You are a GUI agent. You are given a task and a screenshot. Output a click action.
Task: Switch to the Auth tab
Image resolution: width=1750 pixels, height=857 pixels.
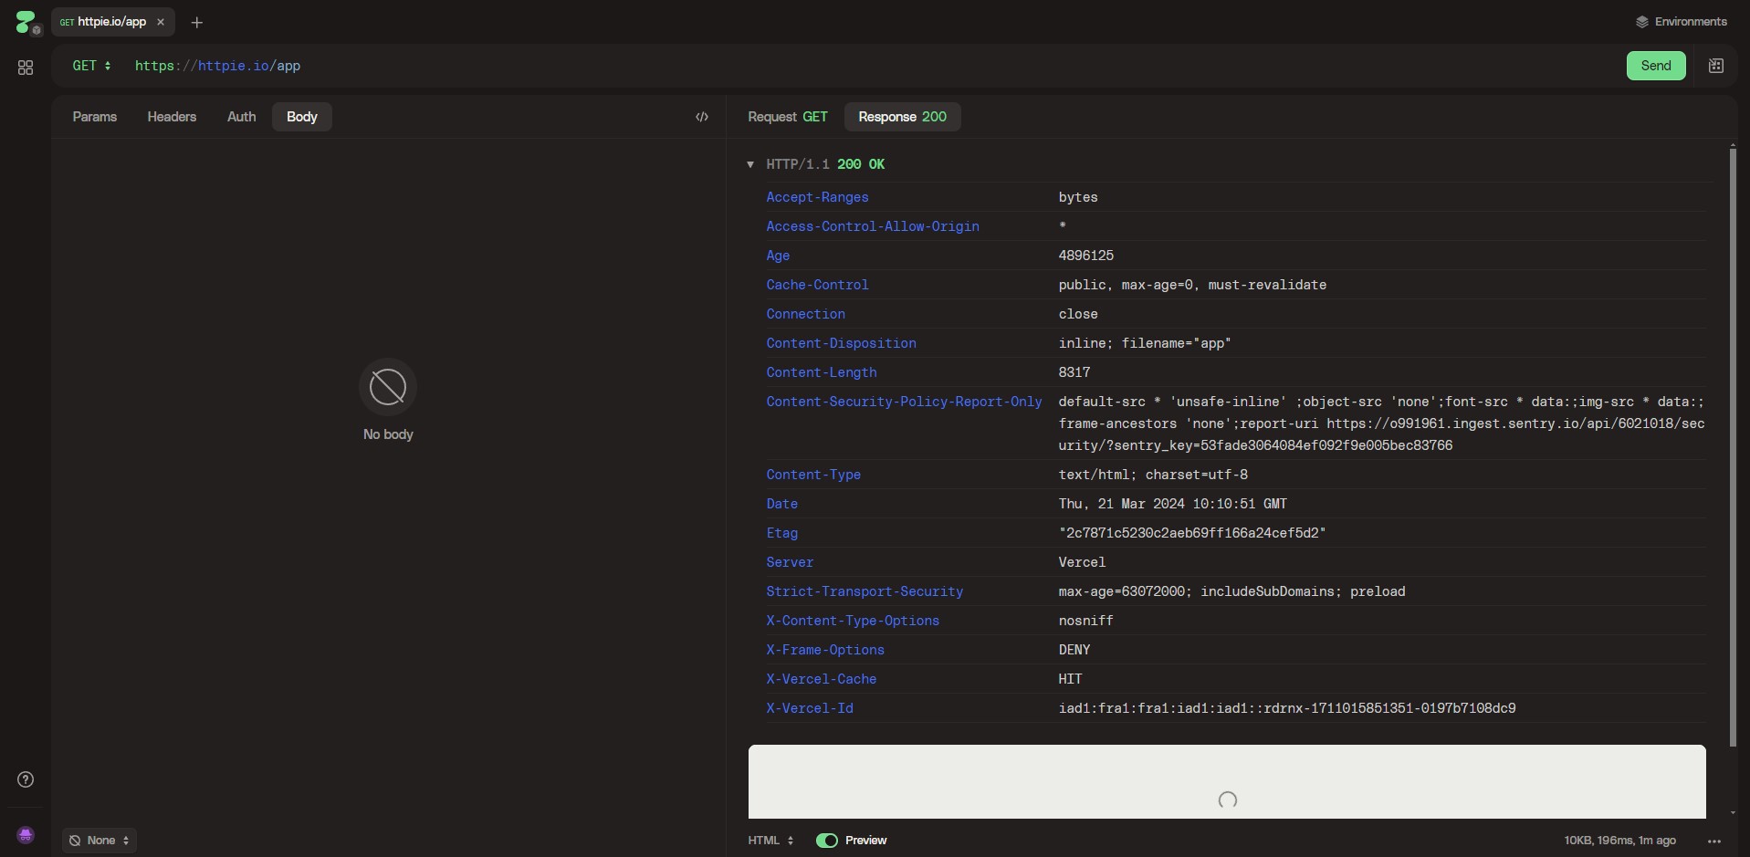coord(241,117)
